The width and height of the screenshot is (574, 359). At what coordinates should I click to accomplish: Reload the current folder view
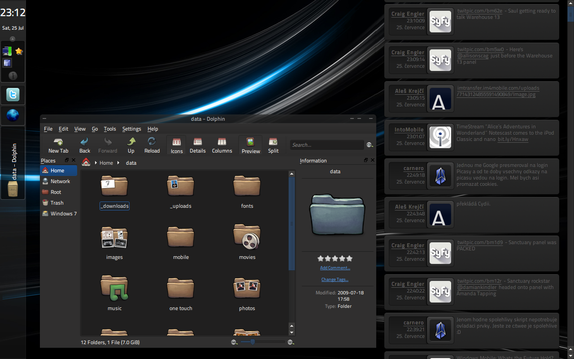152,145
